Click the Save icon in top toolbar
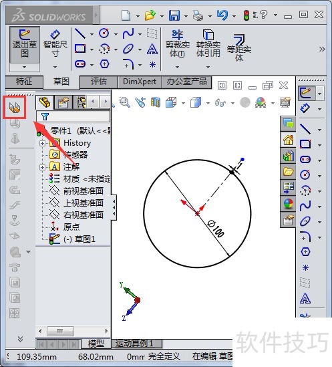 (x=174, y=15)
